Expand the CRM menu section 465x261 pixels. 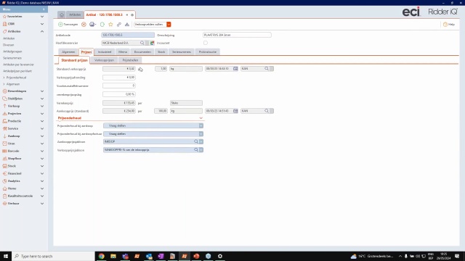pos(42,24)
